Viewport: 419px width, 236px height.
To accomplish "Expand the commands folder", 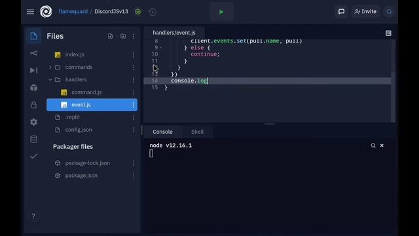I will click(50, 67).
